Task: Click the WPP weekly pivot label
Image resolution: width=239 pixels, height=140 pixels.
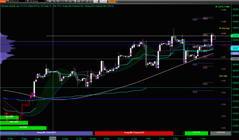Action: [x=195, y=47]
